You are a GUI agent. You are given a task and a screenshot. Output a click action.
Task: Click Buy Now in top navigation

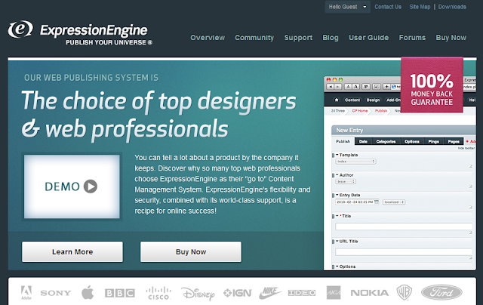tap(451, 38)
